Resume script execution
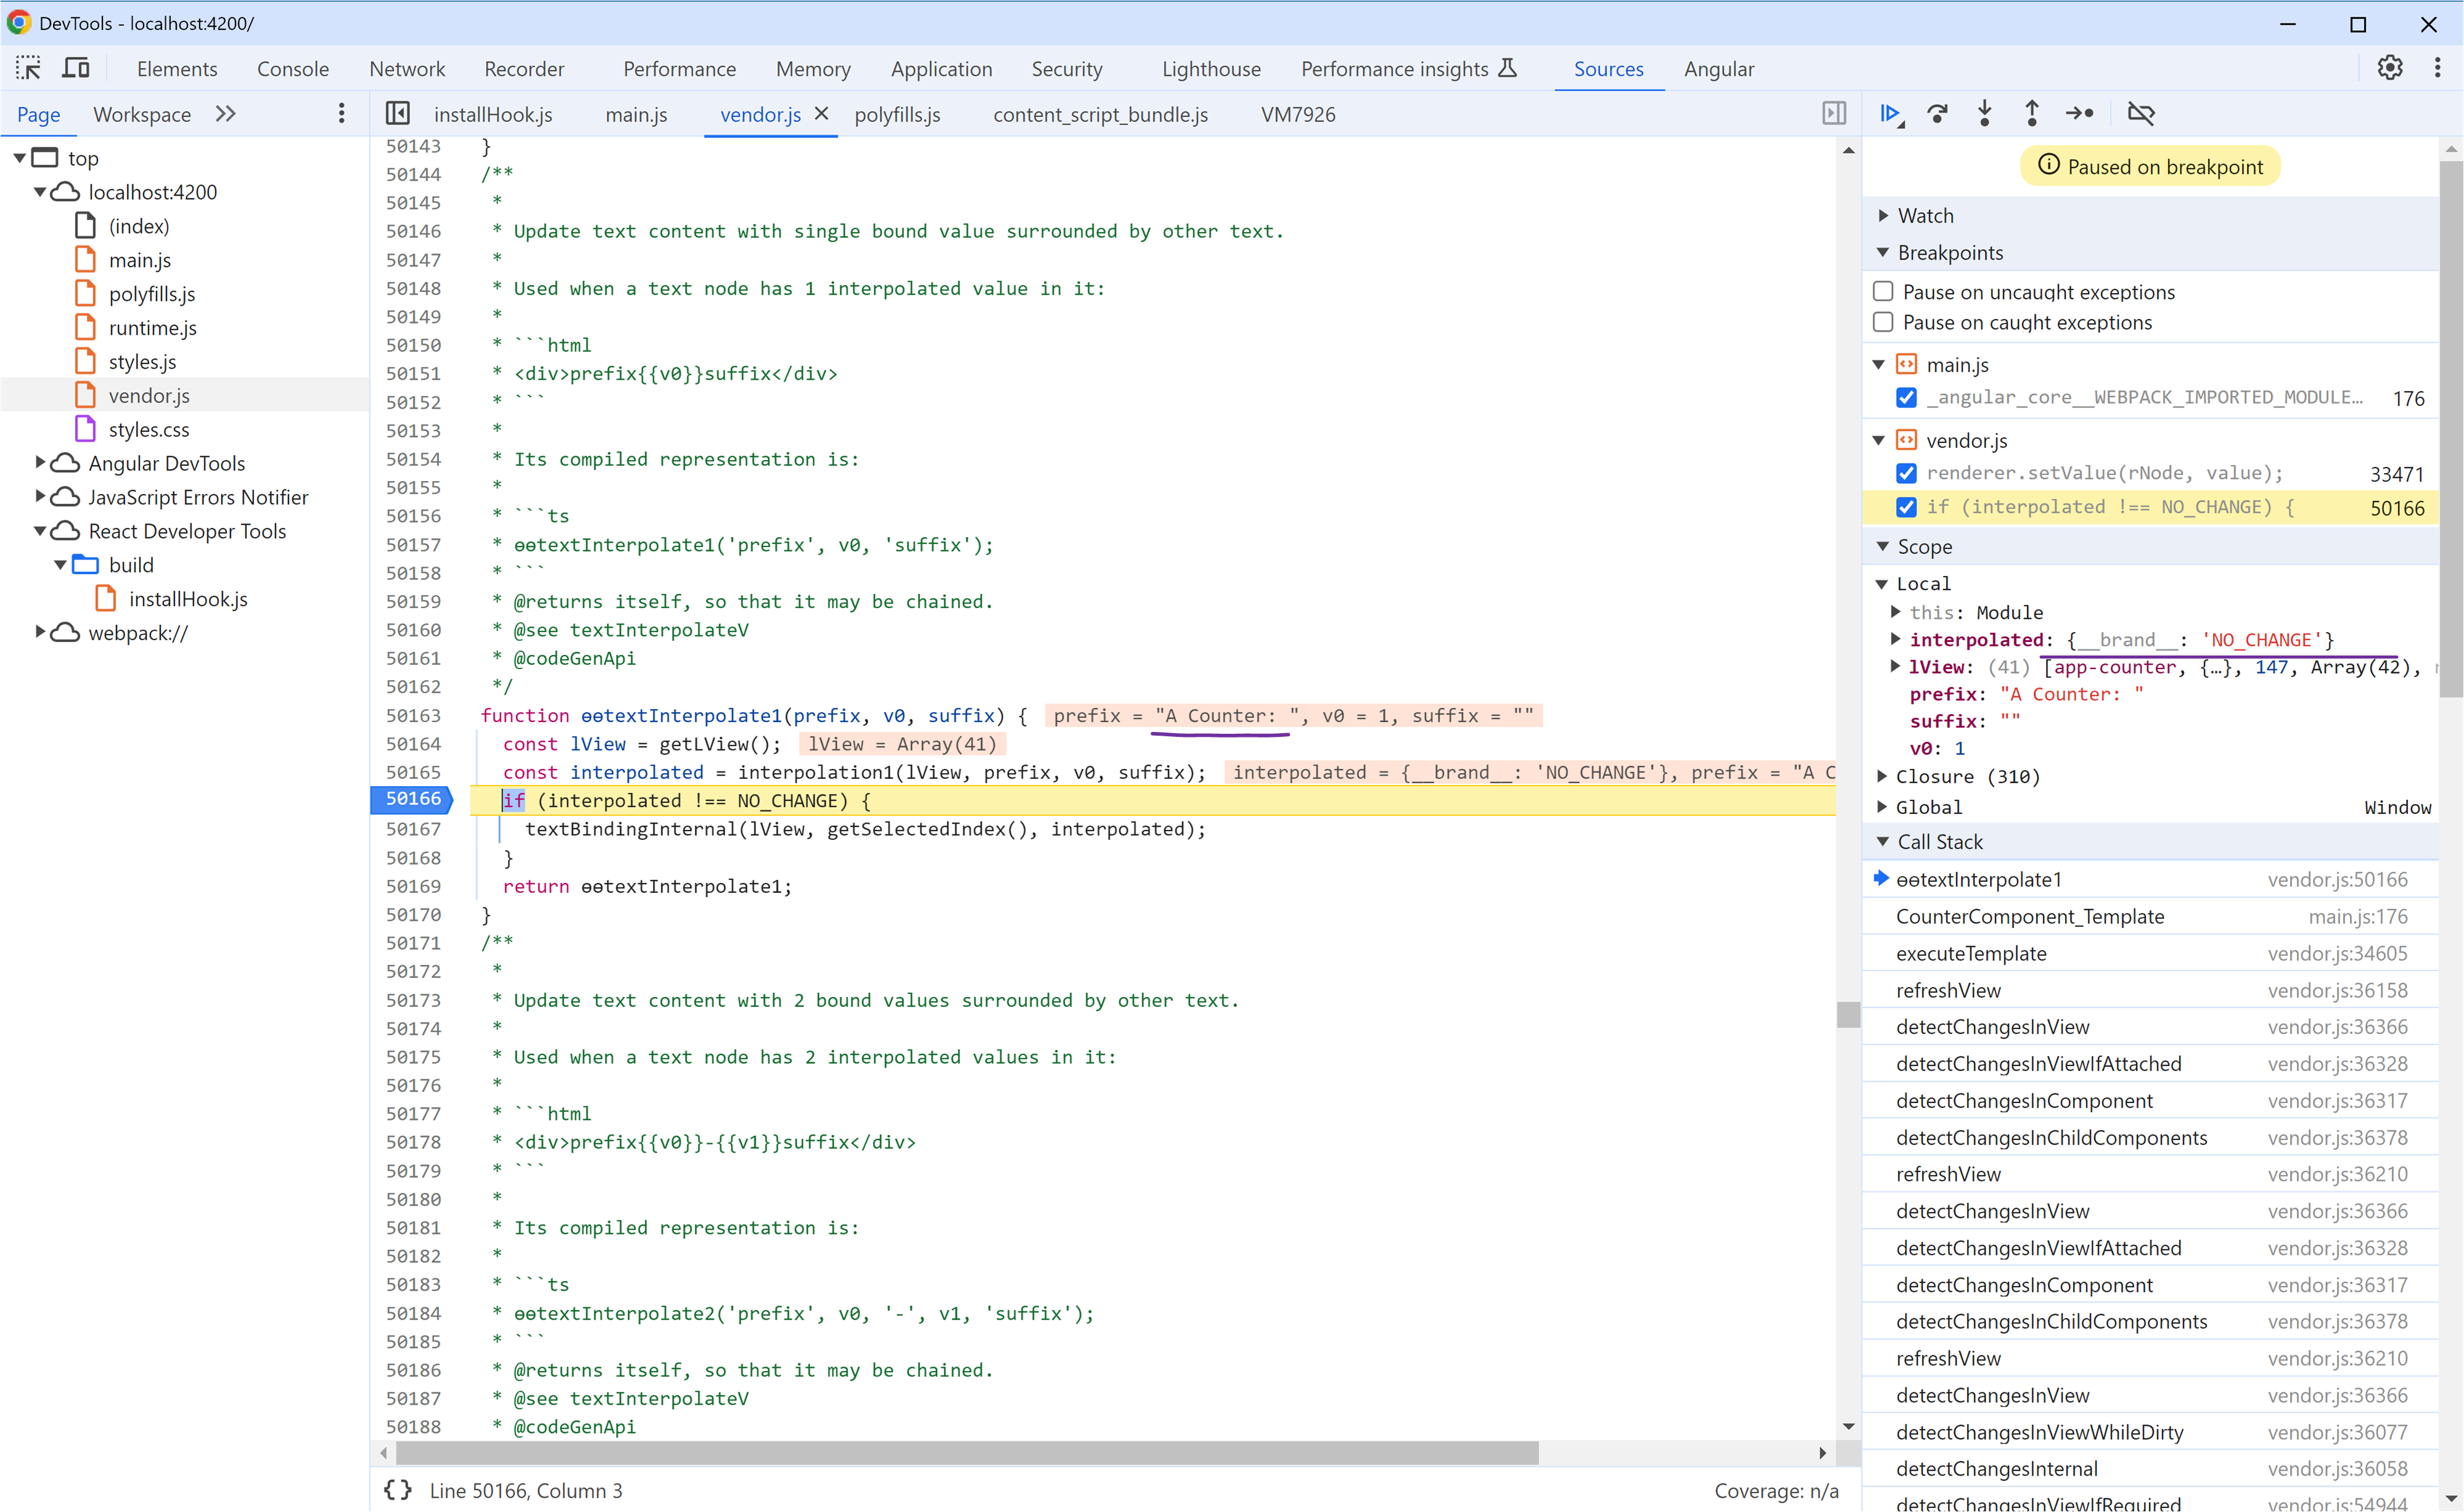 [1891, 114]
